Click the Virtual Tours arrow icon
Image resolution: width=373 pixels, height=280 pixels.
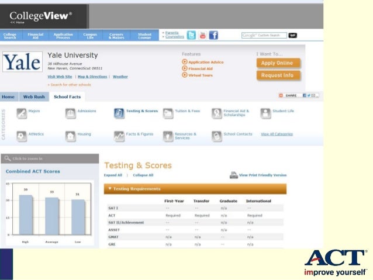(185, 75)
